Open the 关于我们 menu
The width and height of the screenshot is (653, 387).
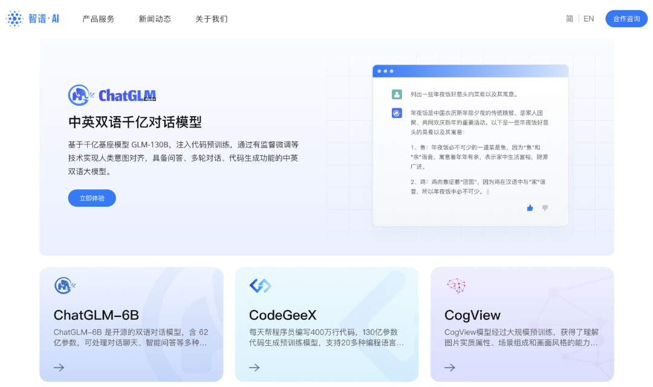coord(212,19)
